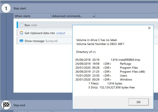Viewport: 158px width, 112px height.
Task: Open the Advanced commands dropdown
Action: (73, 16)
